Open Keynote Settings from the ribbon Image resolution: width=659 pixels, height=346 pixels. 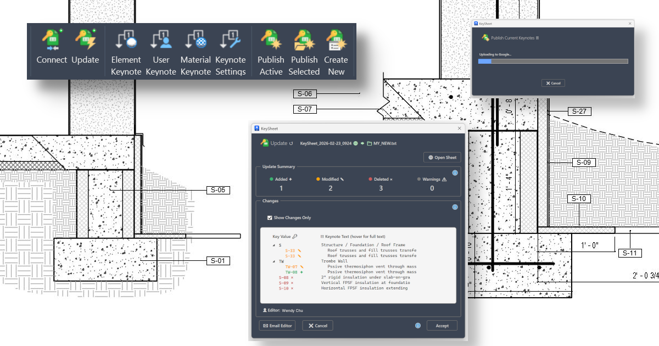tap(231, 40)
